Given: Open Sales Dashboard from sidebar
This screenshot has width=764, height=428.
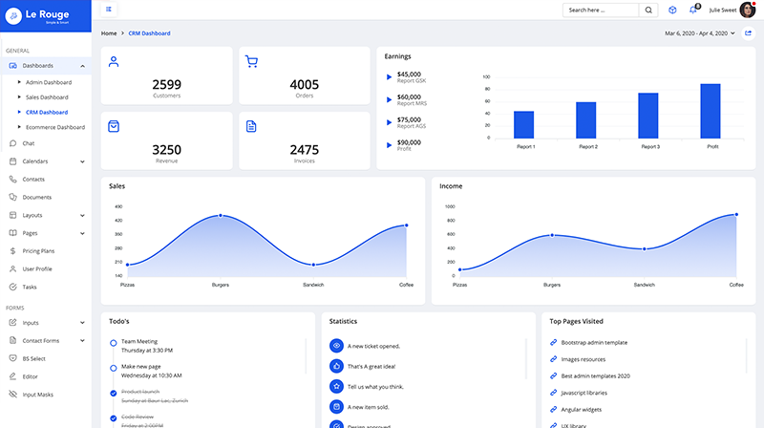Looking at the screenshot, I should click(47, 96).
